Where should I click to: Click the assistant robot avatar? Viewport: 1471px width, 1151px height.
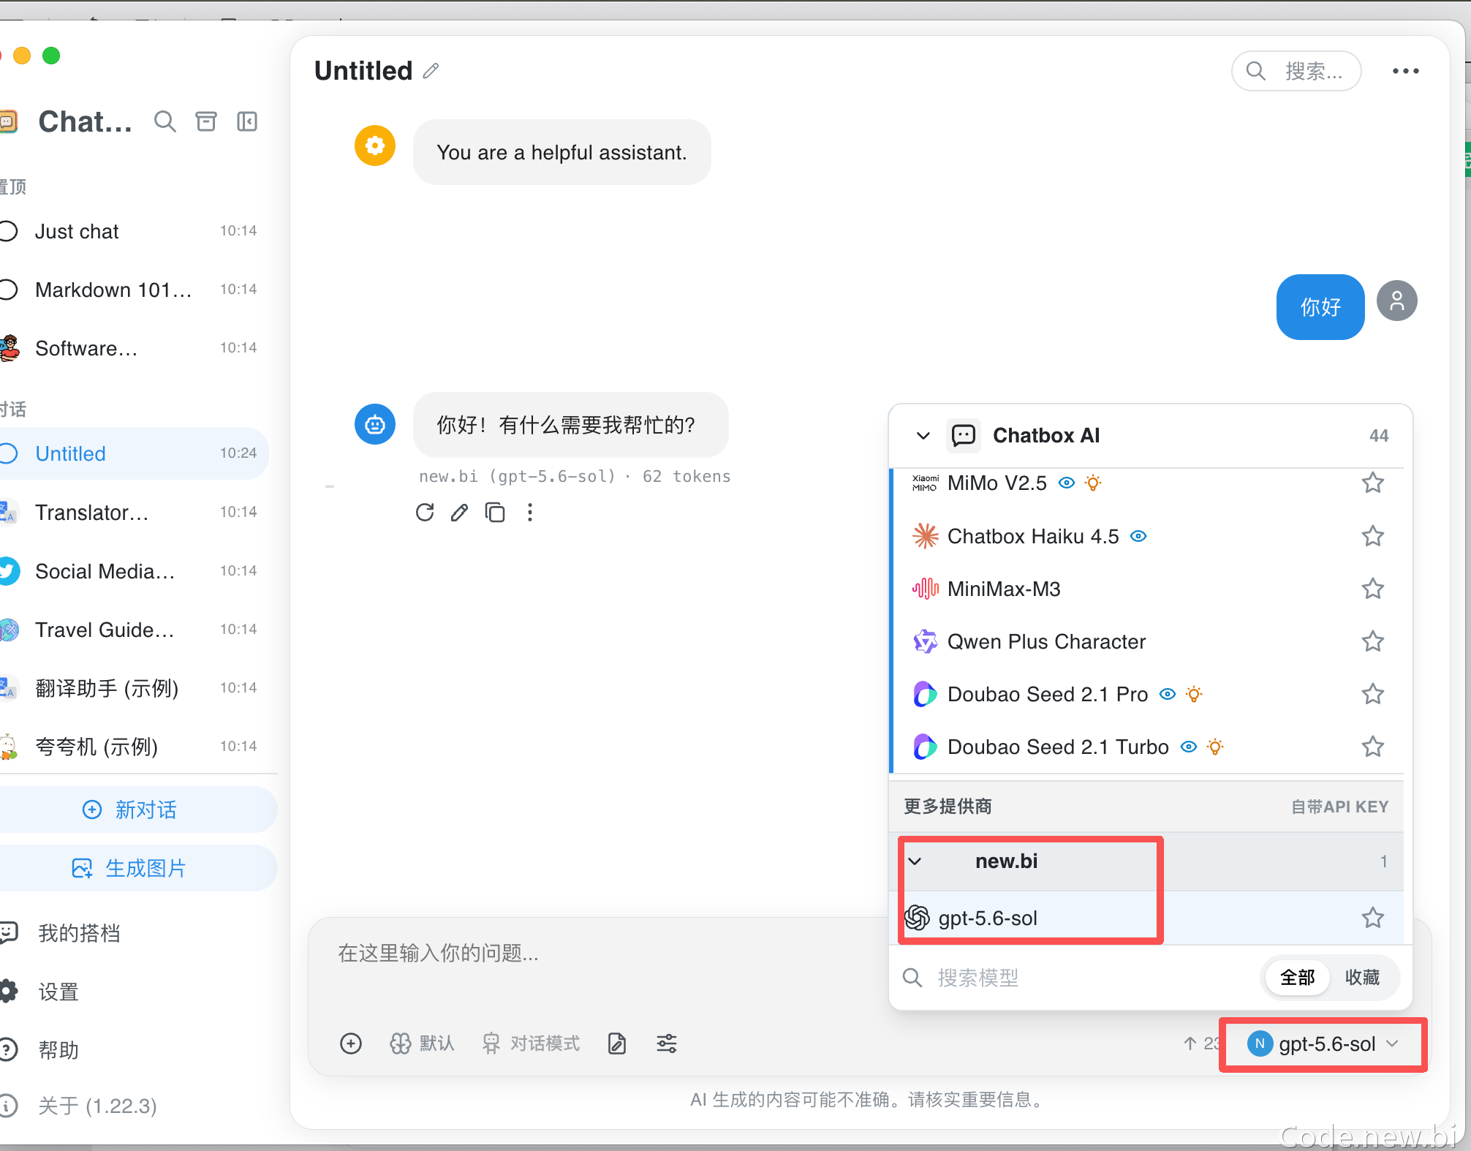point(375,424)
